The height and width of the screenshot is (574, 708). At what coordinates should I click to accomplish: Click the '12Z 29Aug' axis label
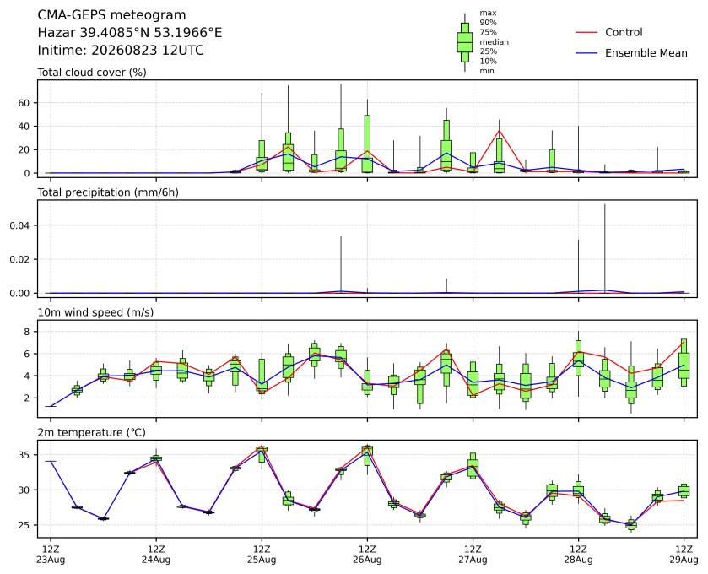(684, 555)
